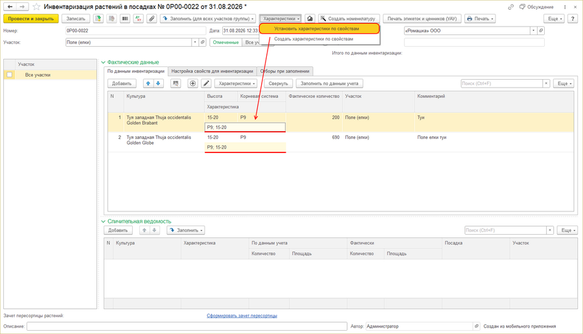Tick the Все участки checkbox
The width and height of the screenshot is (583, 334).
pyautogui.click(x=10, y=75)
